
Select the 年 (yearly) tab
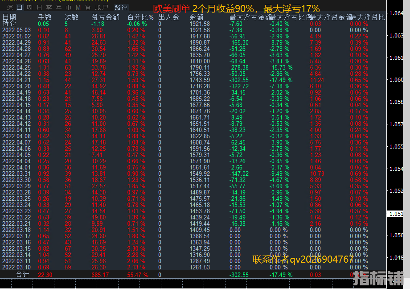coord(58,8)
